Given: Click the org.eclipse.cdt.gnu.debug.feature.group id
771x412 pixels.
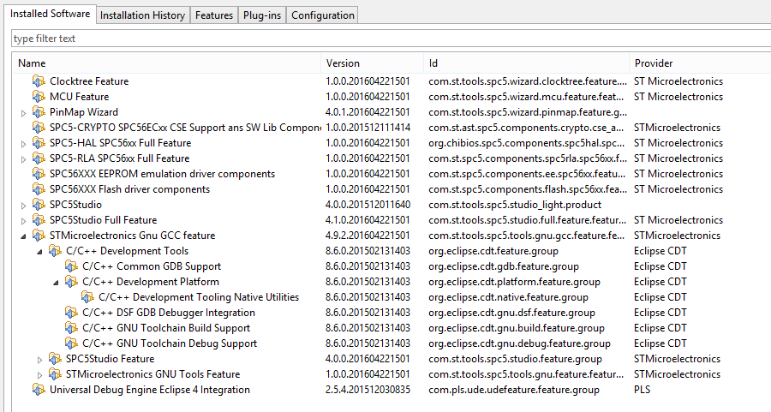Looking at the screenshot, I should pos(519,343).
